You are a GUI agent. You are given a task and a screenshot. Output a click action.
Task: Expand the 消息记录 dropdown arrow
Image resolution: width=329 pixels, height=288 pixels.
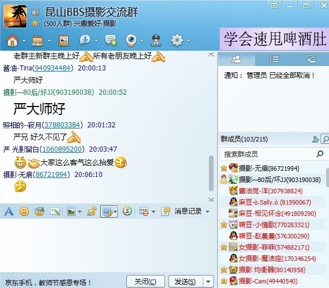208,211
